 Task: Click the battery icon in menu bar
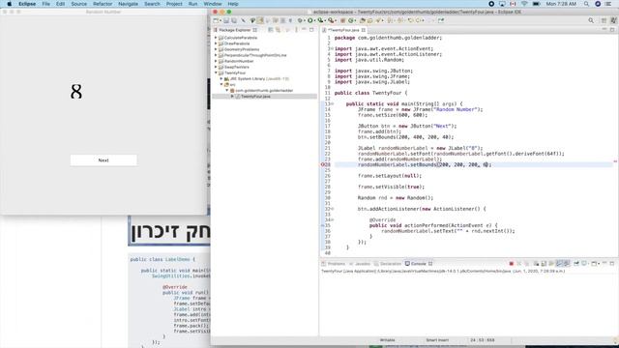(x=537, y=4)
